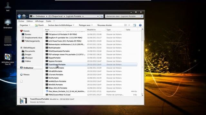
Task: Select VLCPortable folder icon
Action: tap(47, 78)
